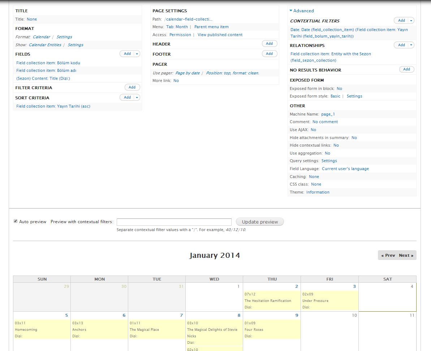Open the Relationships Add dropdown arrow
The width and height of the screenshot is (431, 351).
click(411, 45)
